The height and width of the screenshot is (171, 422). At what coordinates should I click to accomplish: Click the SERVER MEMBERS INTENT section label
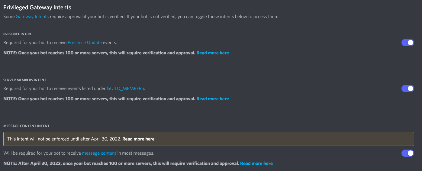click(x=25, y=80)
